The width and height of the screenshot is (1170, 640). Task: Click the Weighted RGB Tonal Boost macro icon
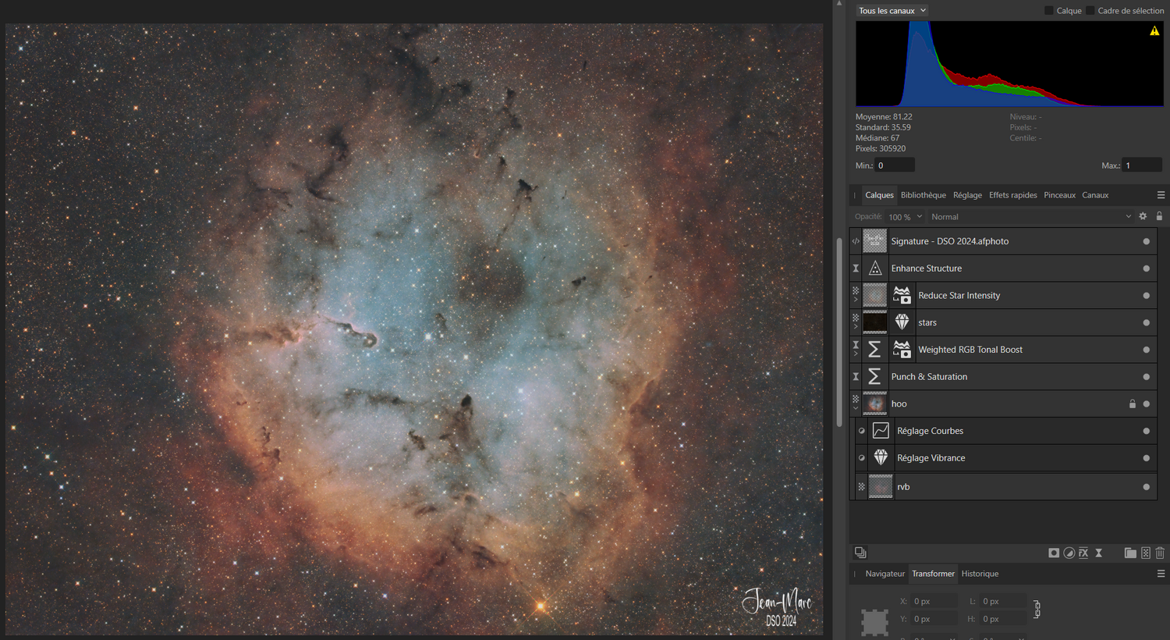[902, 350]
